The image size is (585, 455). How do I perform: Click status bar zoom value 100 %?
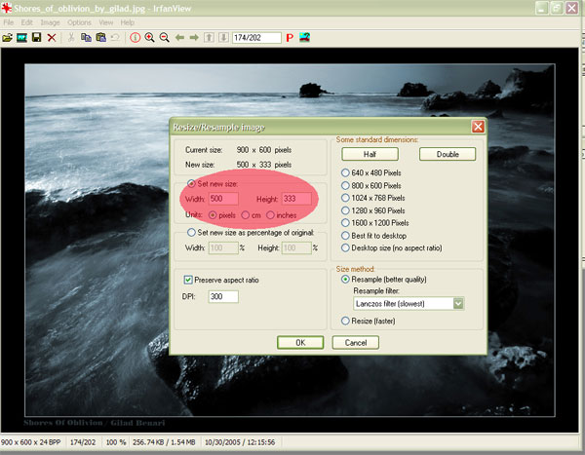(x=116, y=442)
